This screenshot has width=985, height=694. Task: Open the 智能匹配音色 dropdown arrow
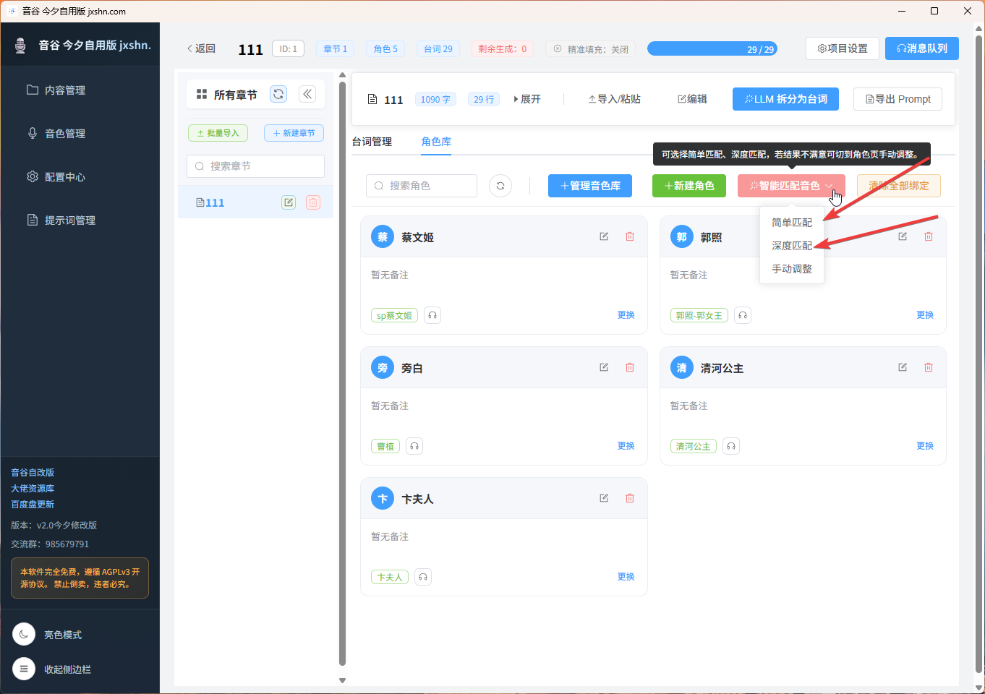[x=830, y=186]
